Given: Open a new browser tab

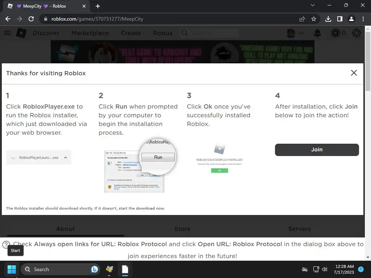Looking at the screenshot, I should click(98, 6).
